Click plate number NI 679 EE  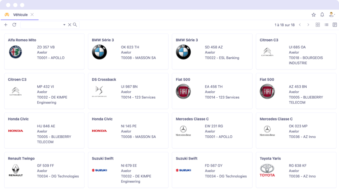coord(129,166)
